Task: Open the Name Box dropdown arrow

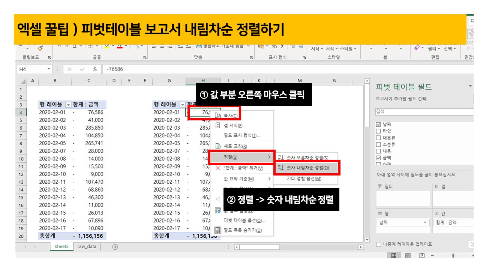Action: [49, 69]
